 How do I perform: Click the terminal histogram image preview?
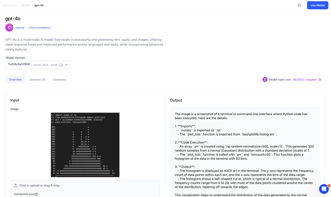click(x=85, y=145)
